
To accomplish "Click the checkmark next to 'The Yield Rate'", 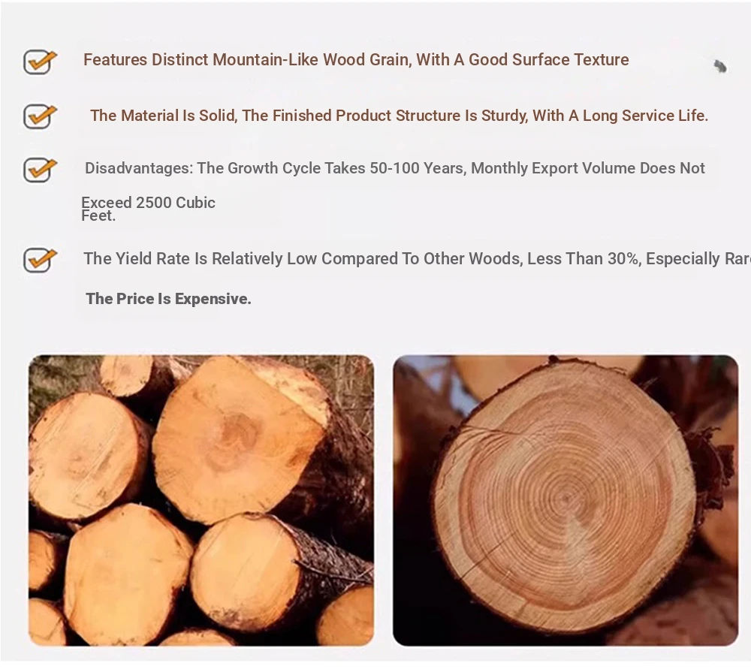I will (40, 260).
